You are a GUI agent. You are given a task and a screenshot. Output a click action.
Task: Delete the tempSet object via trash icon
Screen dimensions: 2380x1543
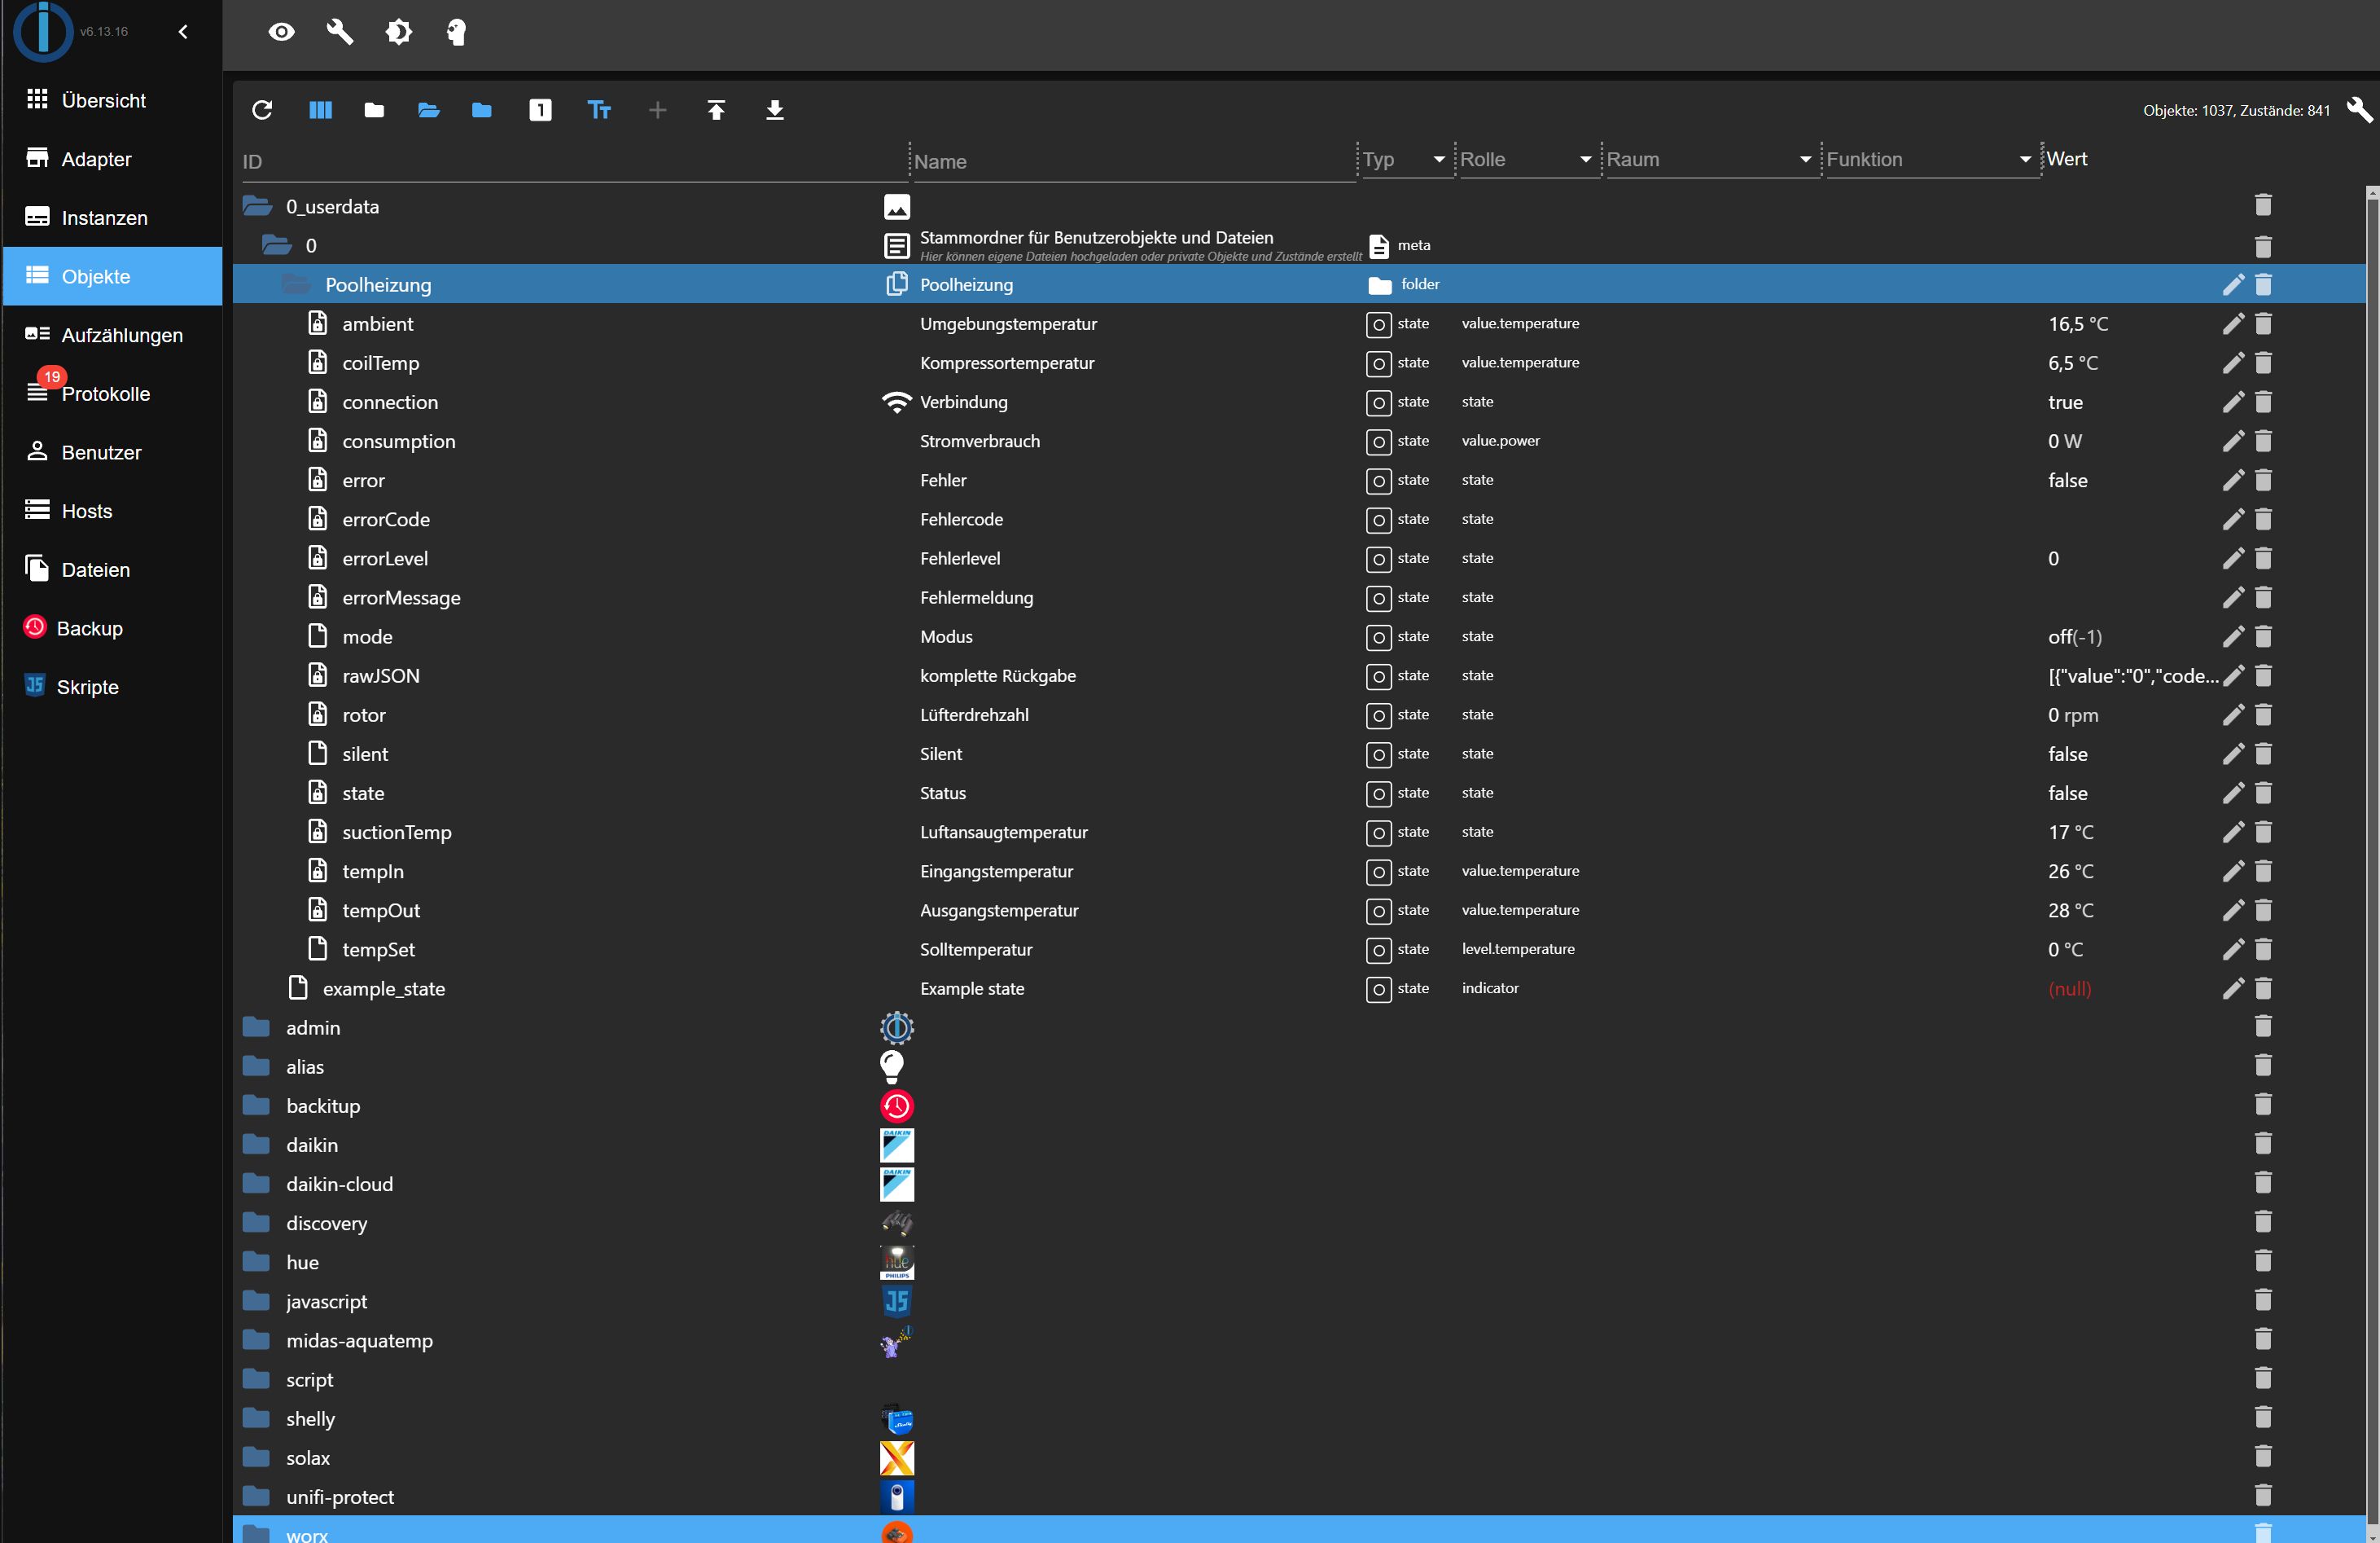2263,950
